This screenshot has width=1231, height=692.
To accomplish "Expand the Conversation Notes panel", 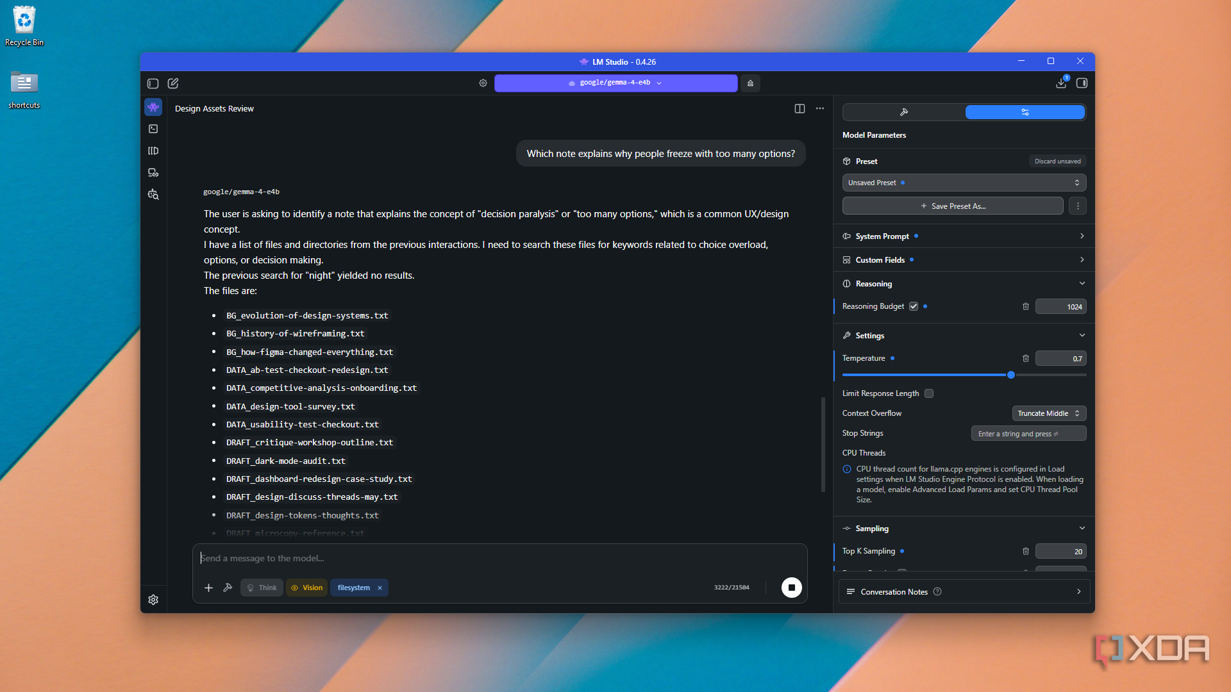I will pyautogui.click(x=964, y=592).
